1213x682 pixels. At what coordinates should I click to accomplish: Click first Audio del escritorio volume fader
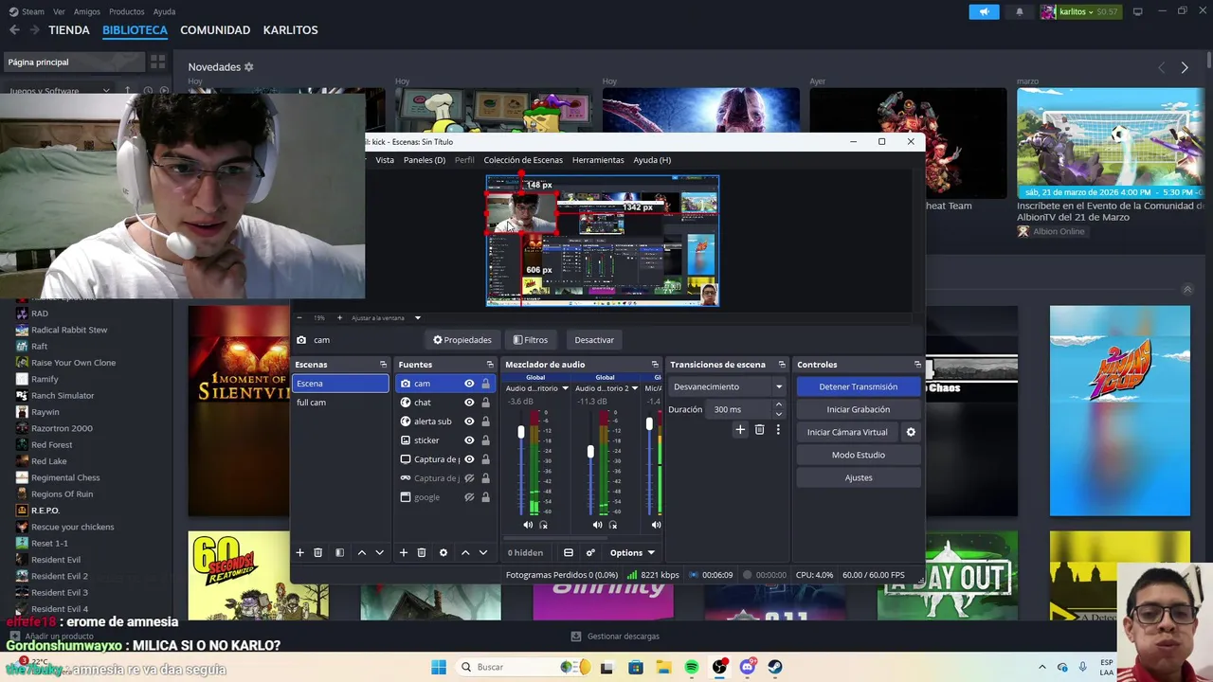[520, 432]
